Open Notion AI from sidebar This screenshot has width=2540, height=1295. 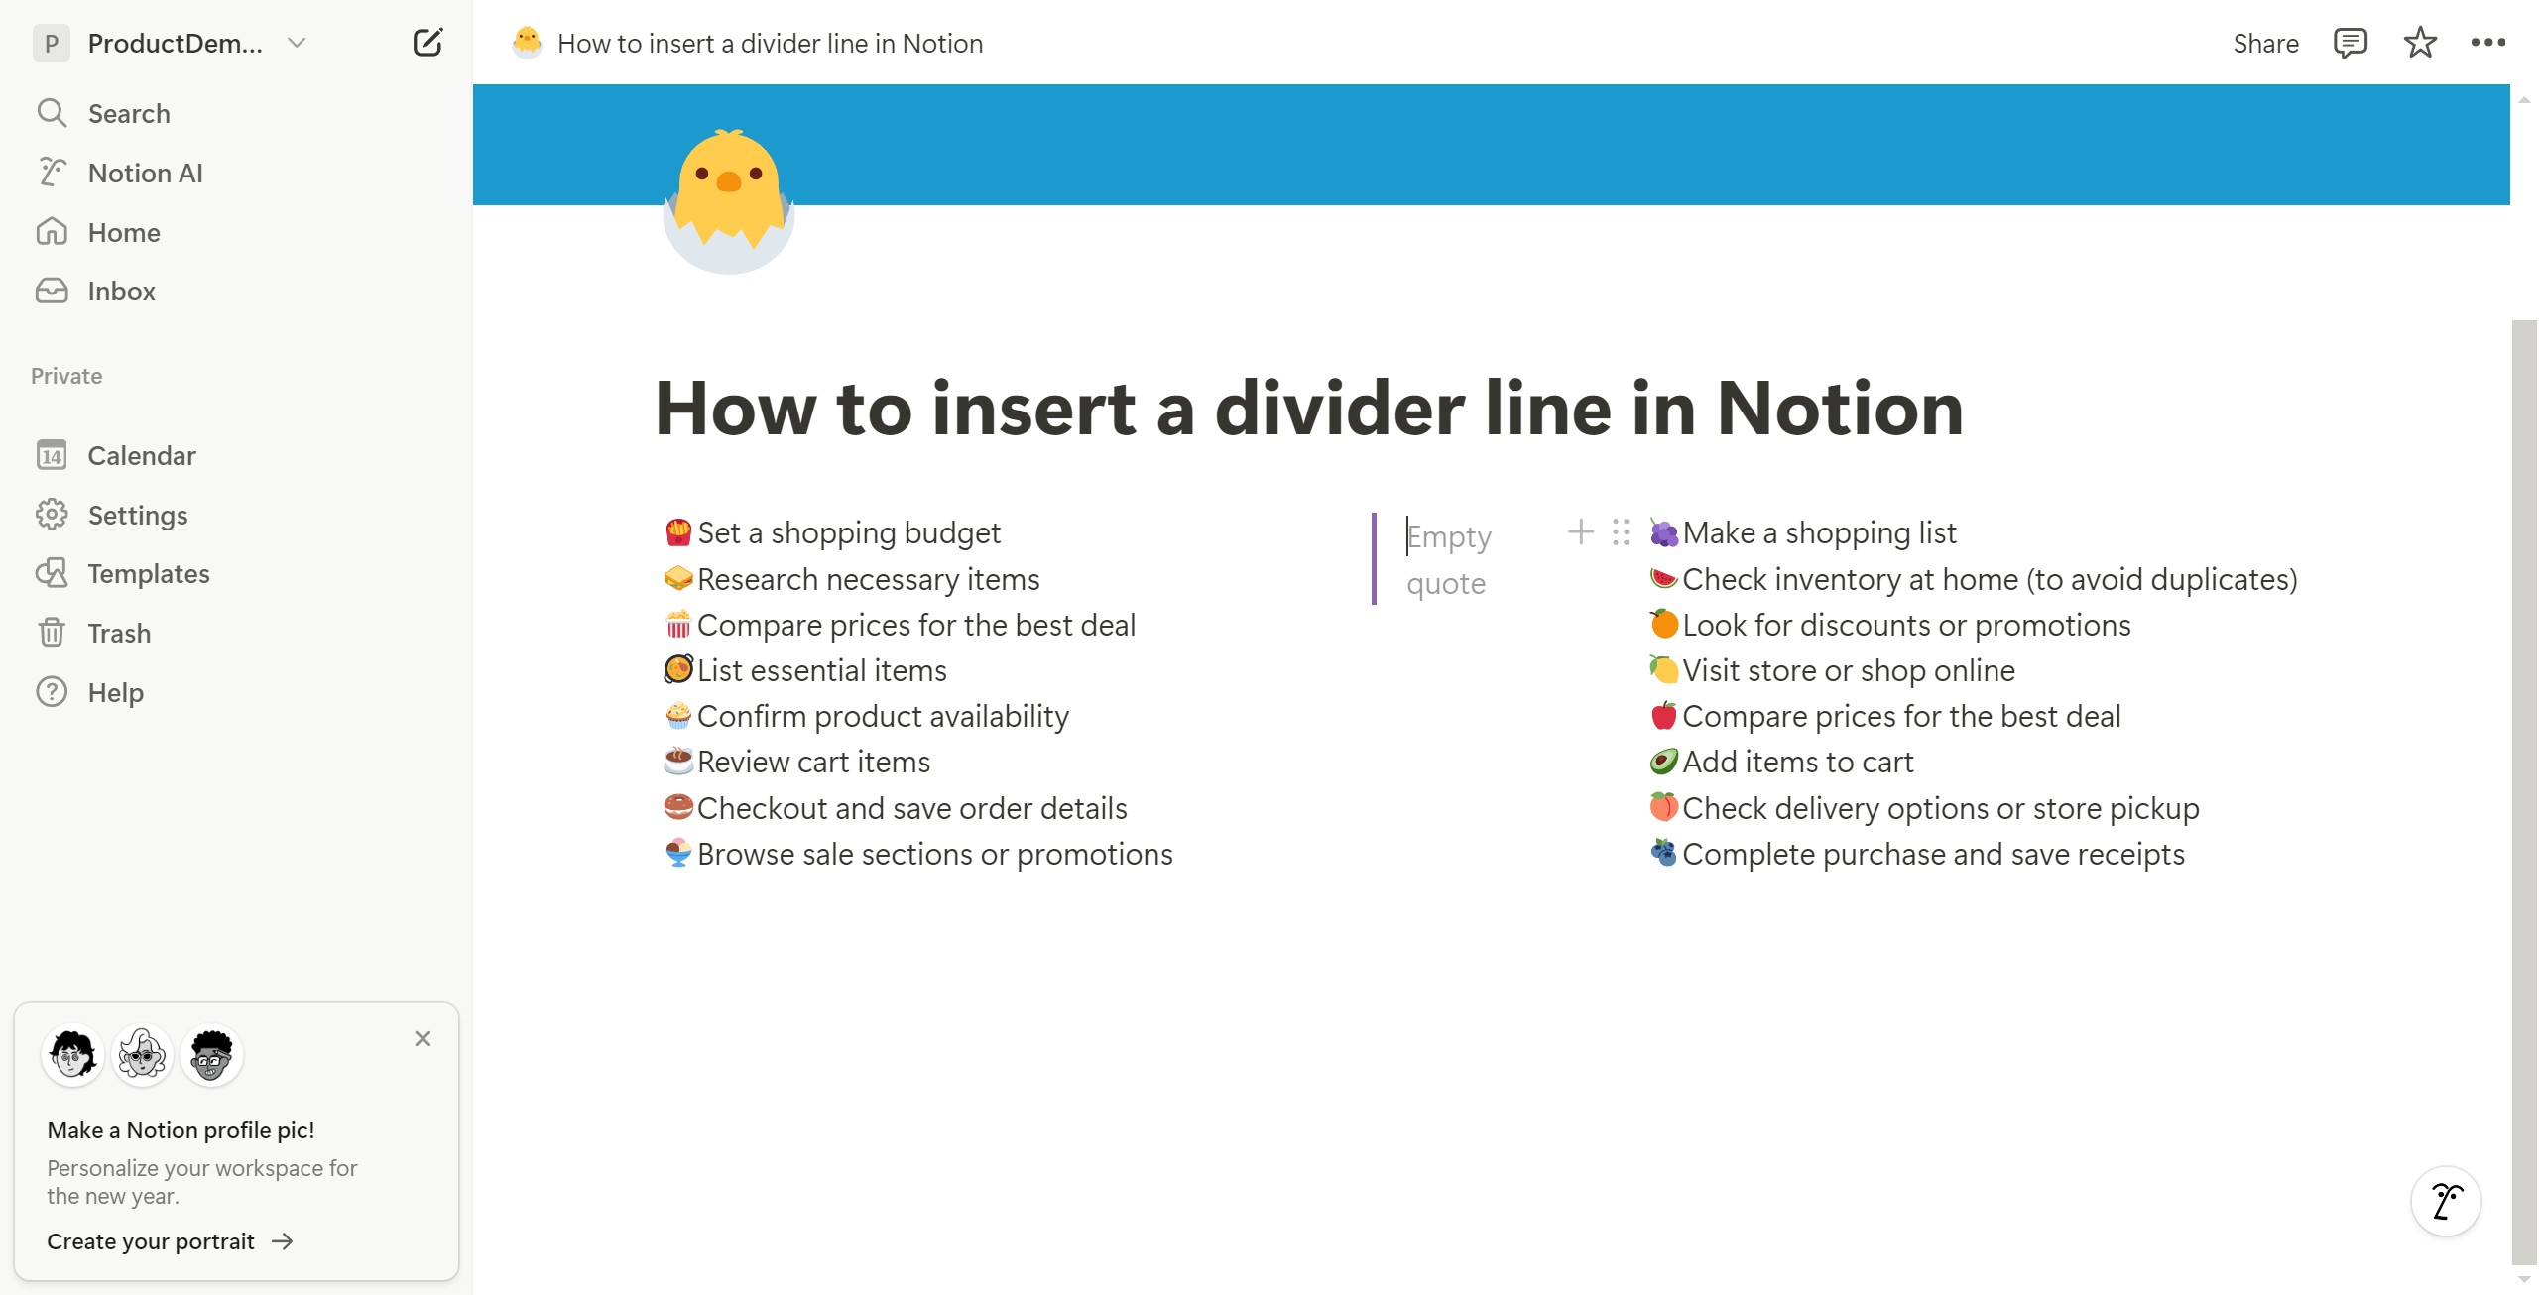tap(236, 173)
